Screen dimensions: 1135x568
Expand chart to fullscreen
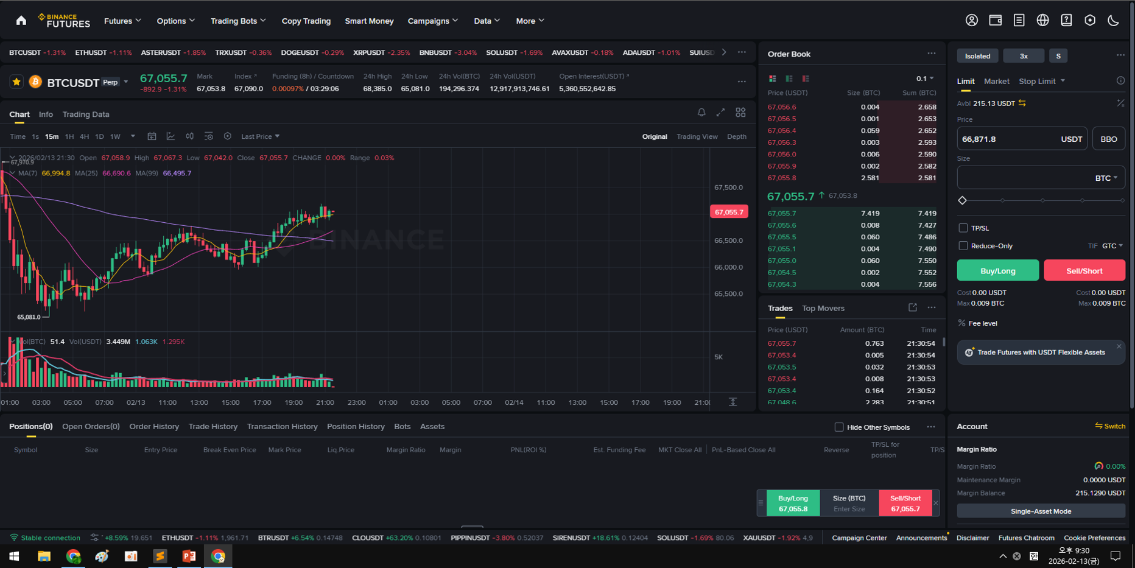click(x=720, y=113)
